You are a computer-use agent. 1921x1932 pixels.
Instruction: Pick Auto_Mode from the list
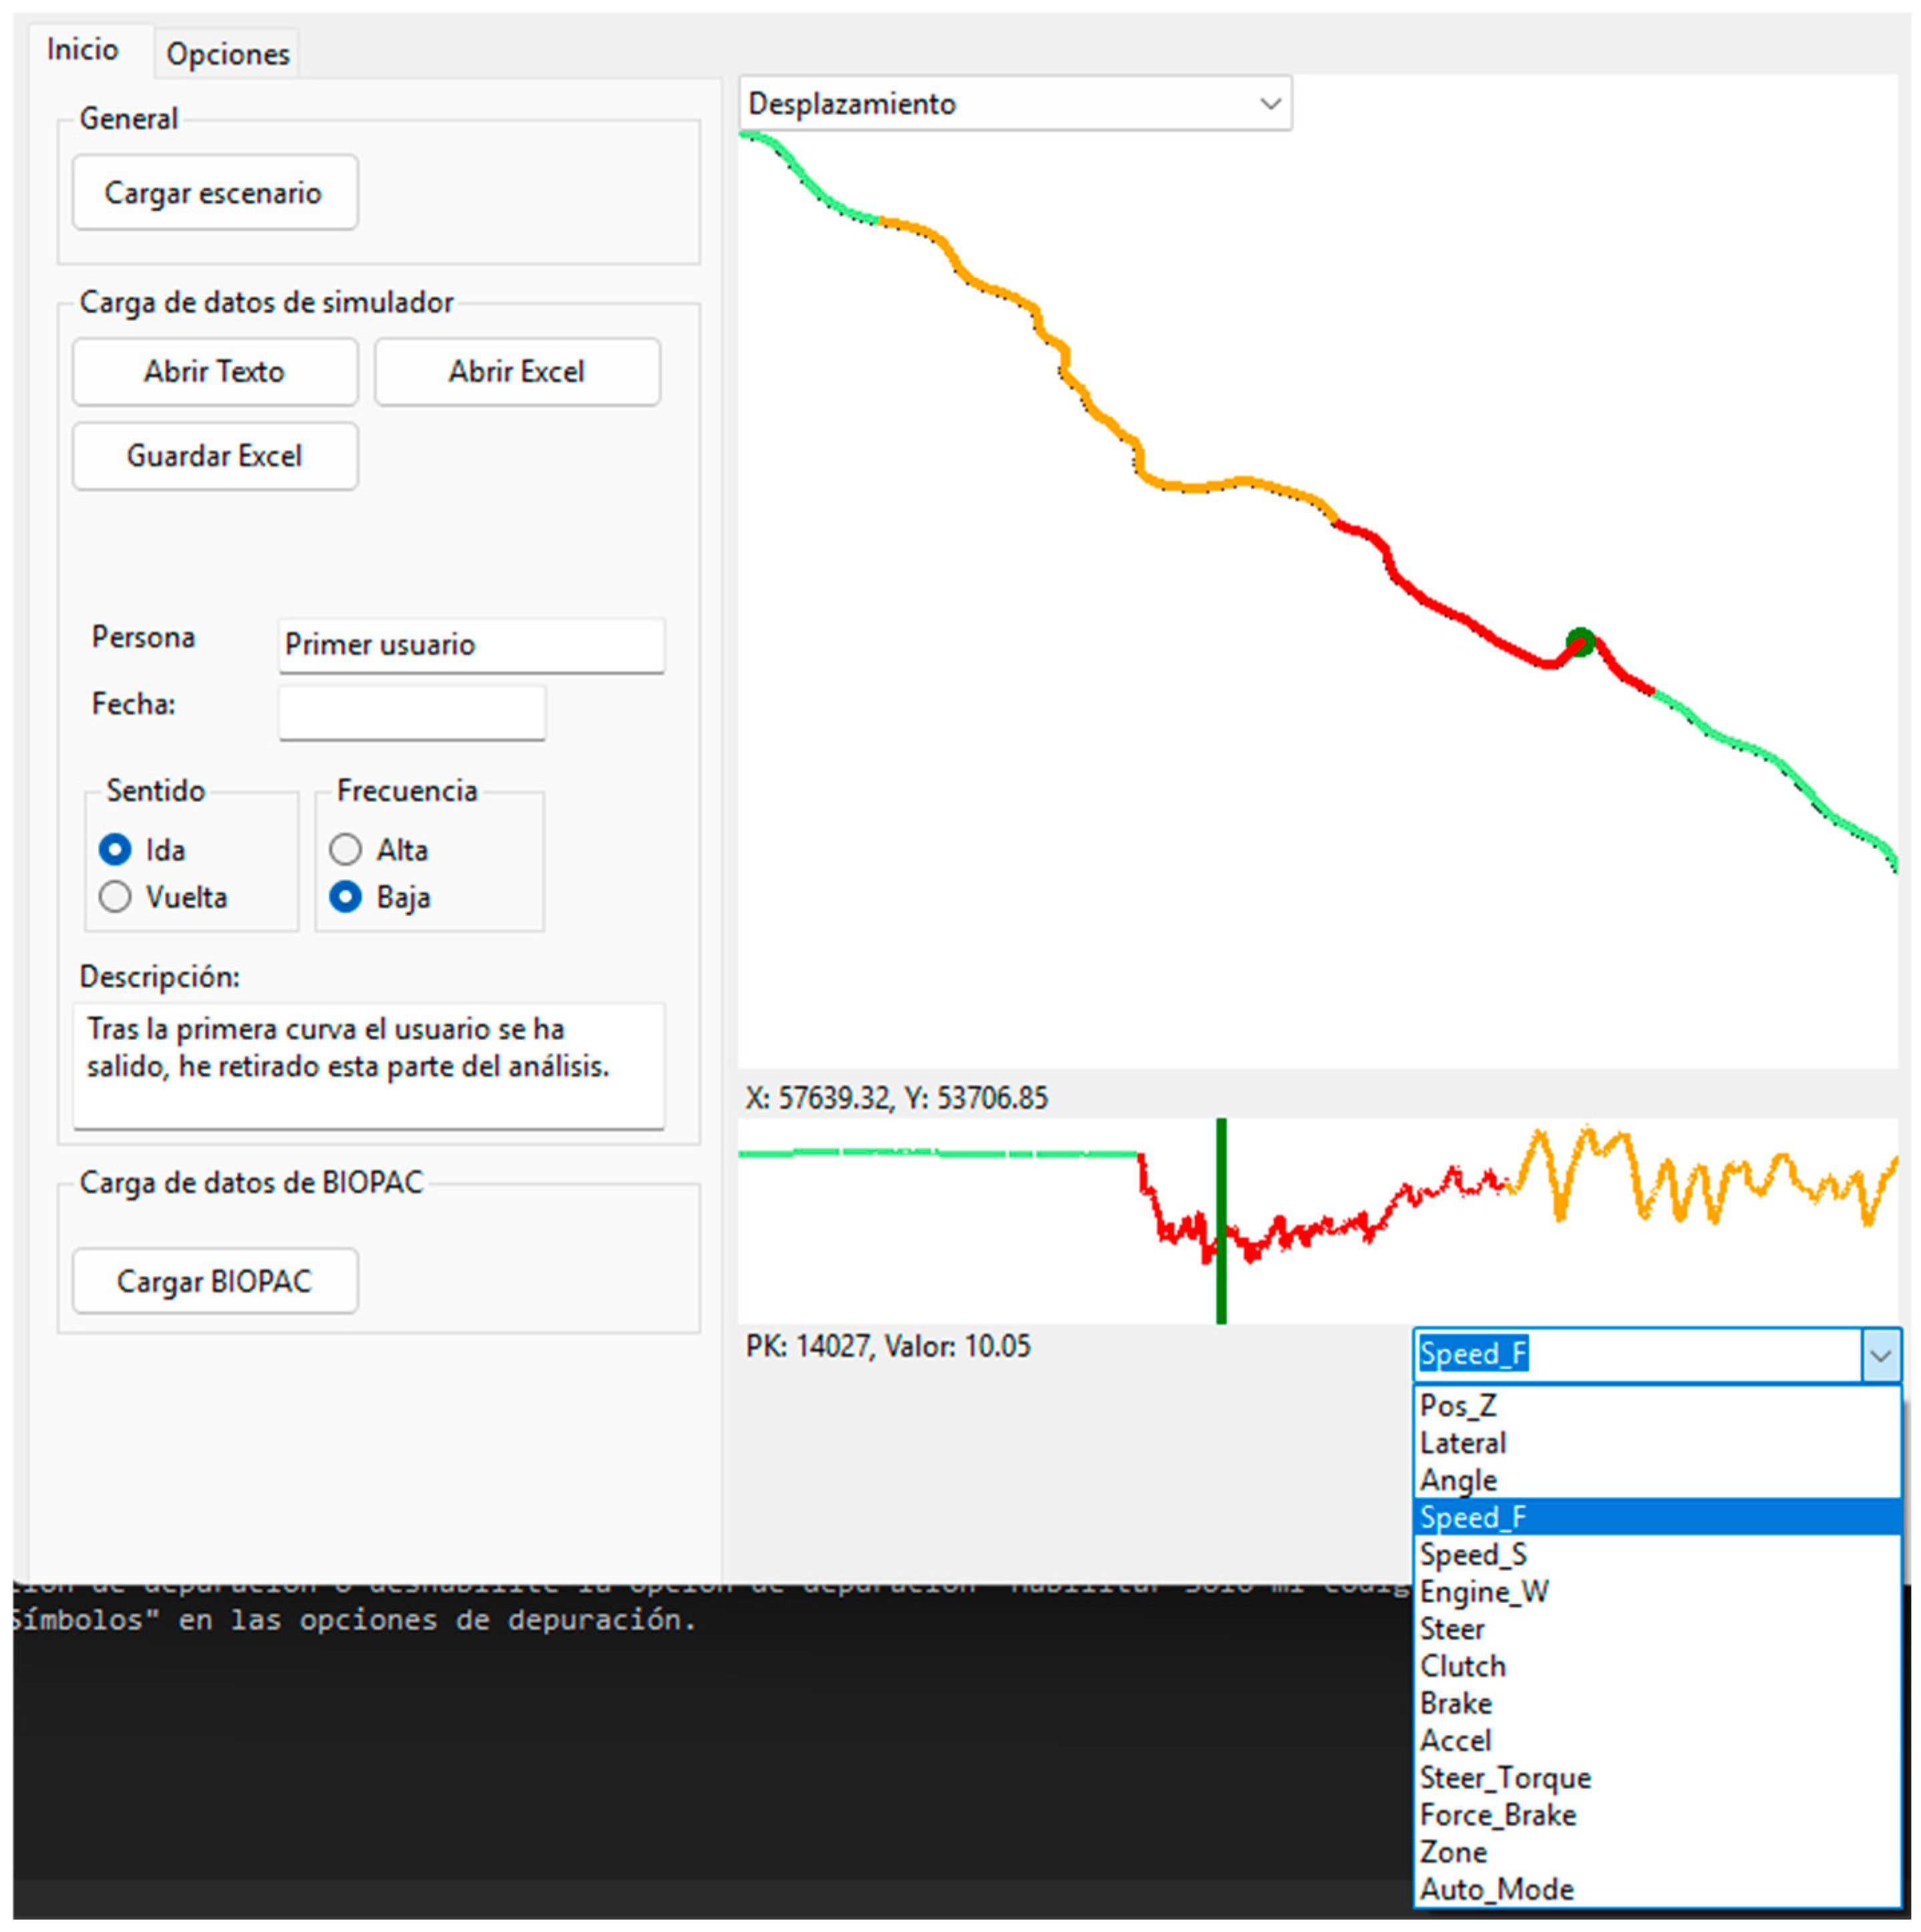(1497, 1889)
